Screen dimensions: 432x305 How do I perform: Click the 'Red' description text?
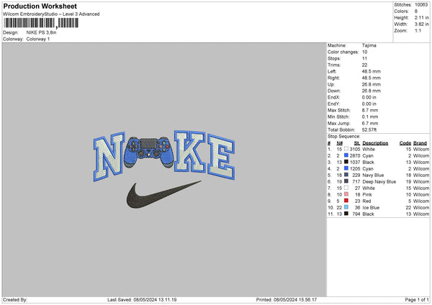click(x=366, y=201)
